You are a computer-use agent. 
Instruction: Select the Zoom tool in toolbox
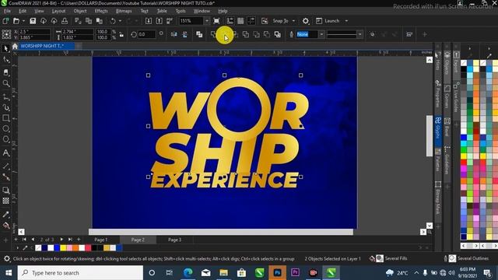point(5,83)
